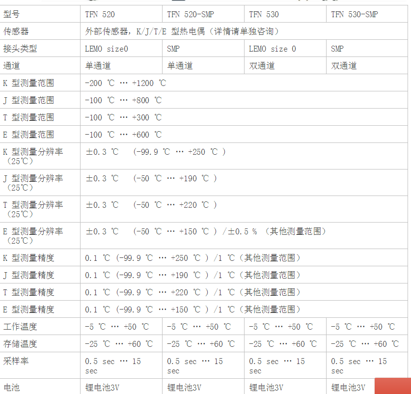Click the '存储温度' row label
Viewport: 411px width, 394px height.
pos(20,344)
